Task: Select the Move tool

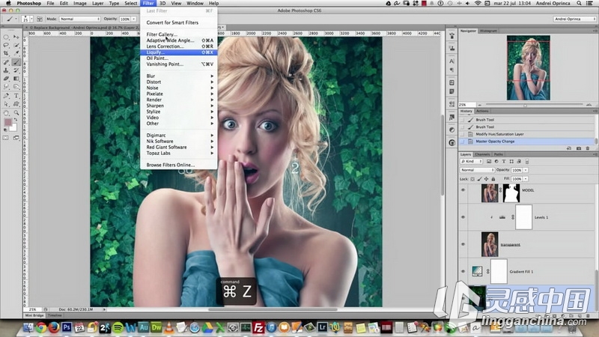Action: click(16, 37)
